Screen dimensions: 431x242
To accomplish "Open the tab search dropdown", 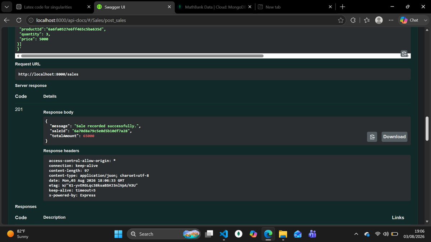I will click(6, 7).
